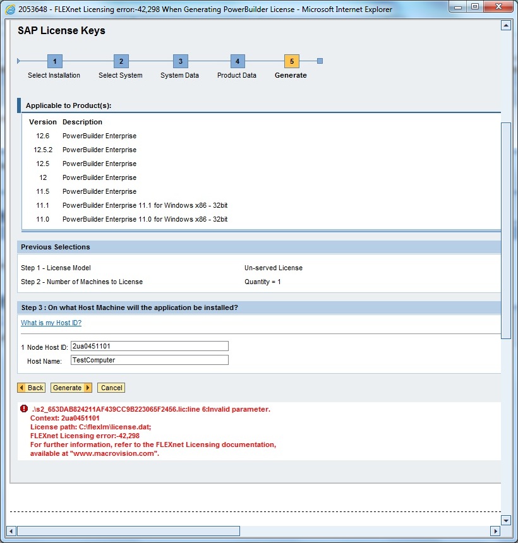Viewport: 518px width, 543px height.
Task: Click step 4 Product Data box
Action: (238, 61)
